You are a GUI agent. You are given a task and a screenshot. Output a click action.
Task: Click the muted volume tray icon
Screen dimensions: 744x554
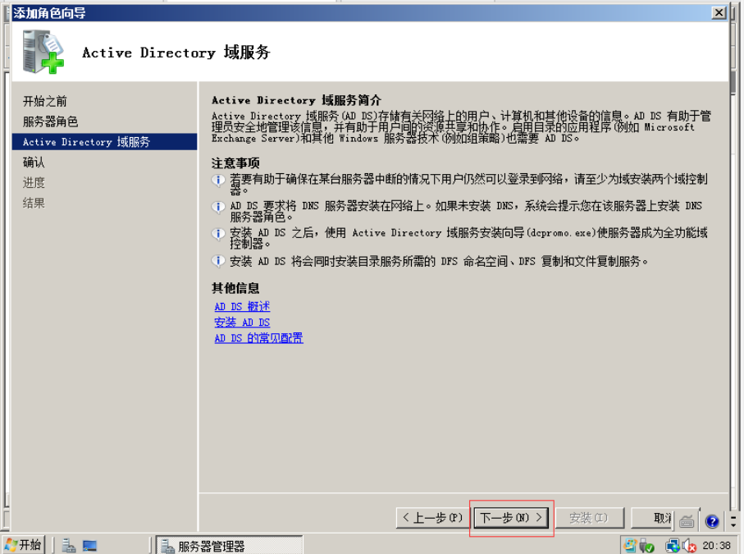688,546
